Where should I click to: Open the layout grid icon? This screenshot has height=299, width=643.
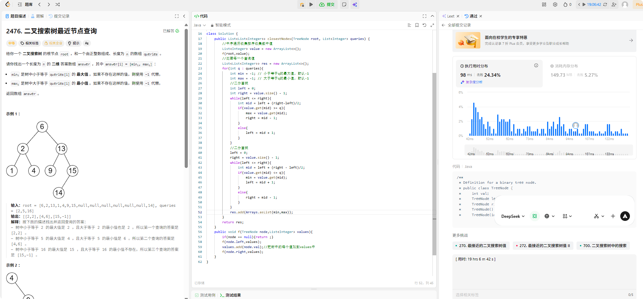[544, 4]
